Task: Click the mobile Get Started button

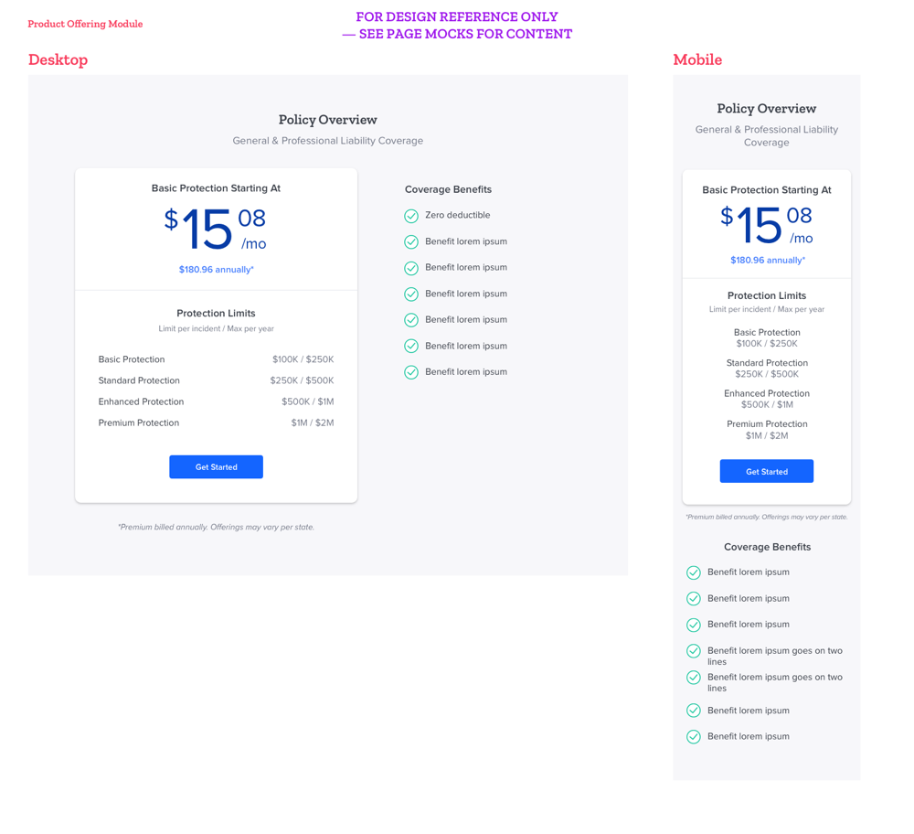Action: tap(766, 471)
